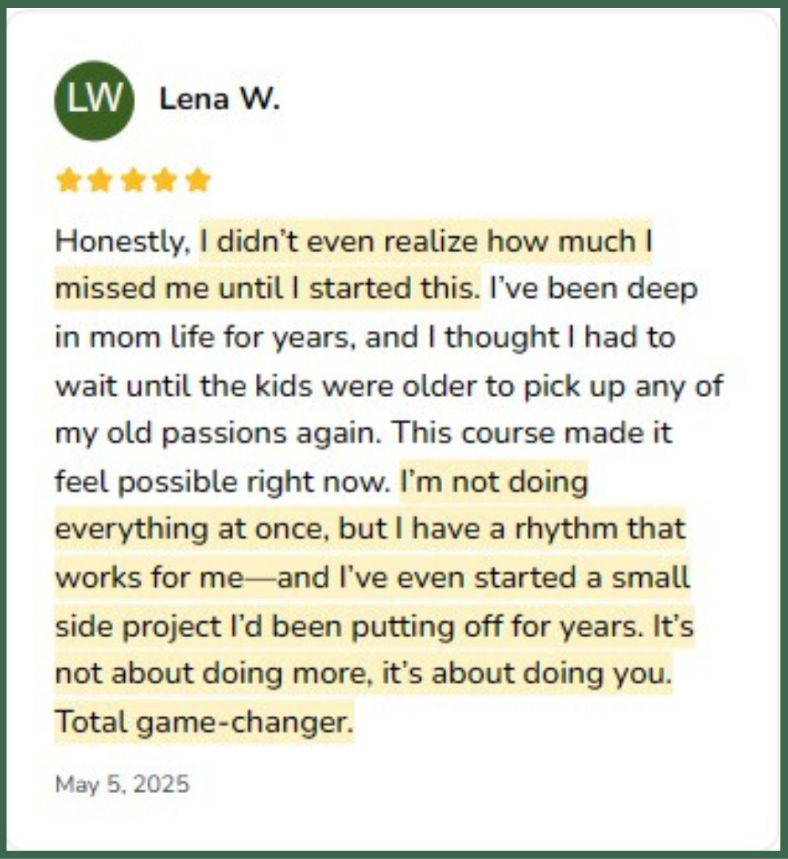Click the fifth gold star
The image size is (788, 859).
tap(198, 181)
